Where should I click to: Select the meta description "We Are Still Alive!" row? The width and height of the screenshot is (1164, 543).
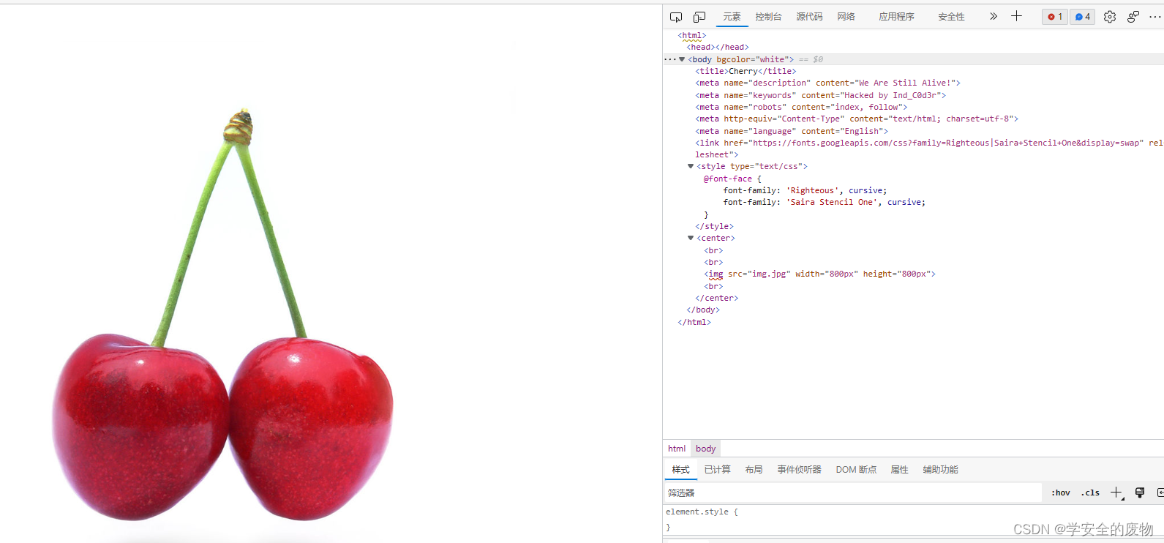(827, 83)
